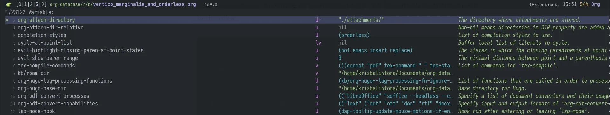Viewport: 610px width, 115px height.
Task: Click the U marker of completion-styles
Action: click(317, 35)
